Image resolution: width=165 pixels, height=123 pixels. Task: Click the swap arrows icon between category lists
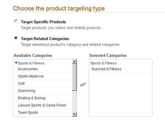tap(83, 84)
